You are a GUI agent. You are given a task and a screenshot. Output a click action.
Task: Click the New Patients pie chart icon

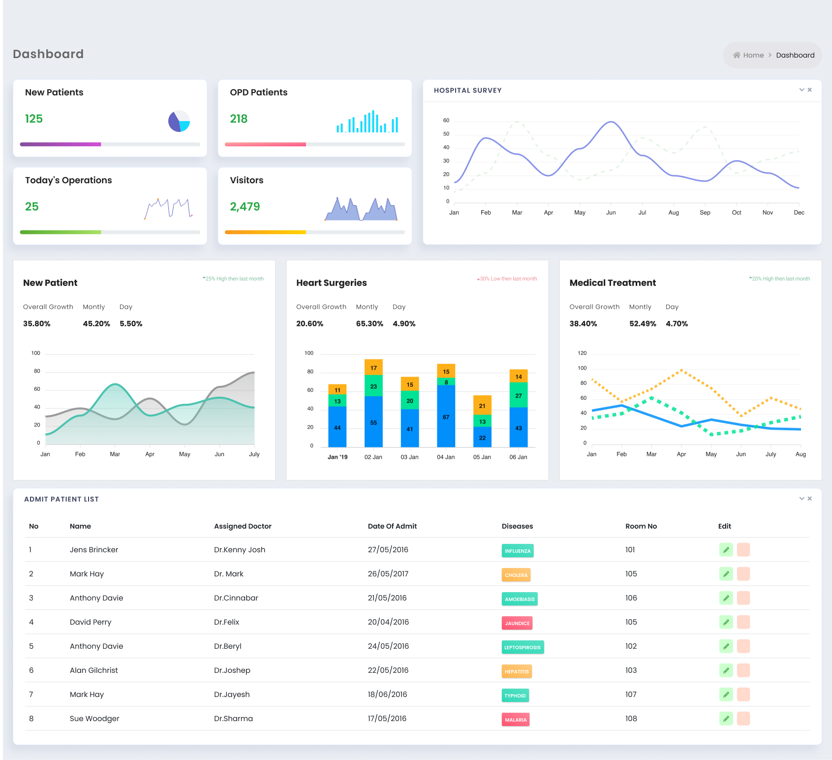[x=179, y=121]
